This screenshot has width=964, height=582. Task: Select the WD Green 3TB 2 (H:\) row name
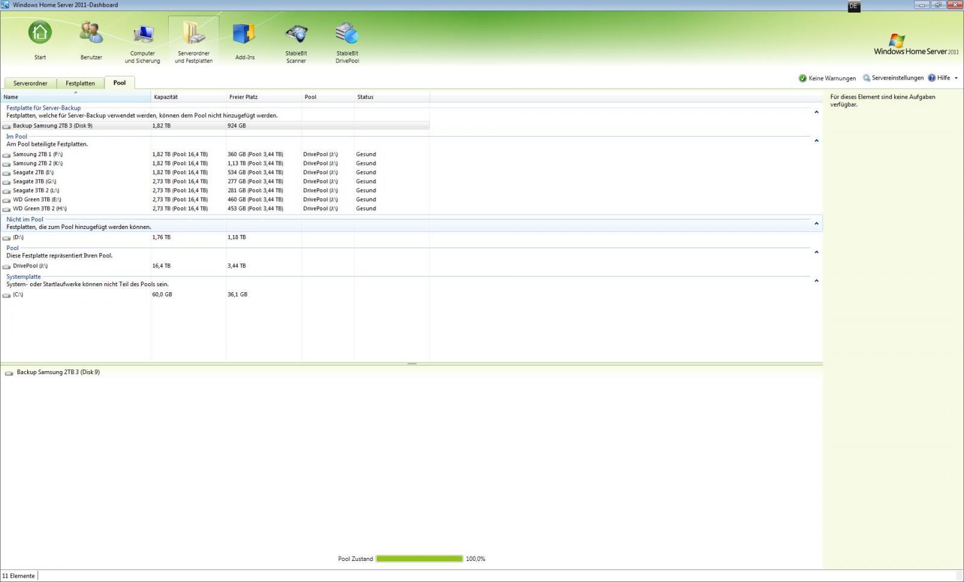(x=40, y=208)
